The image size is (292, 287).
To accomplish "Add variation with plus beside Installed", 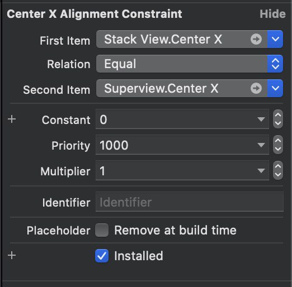I will [12, 255].
